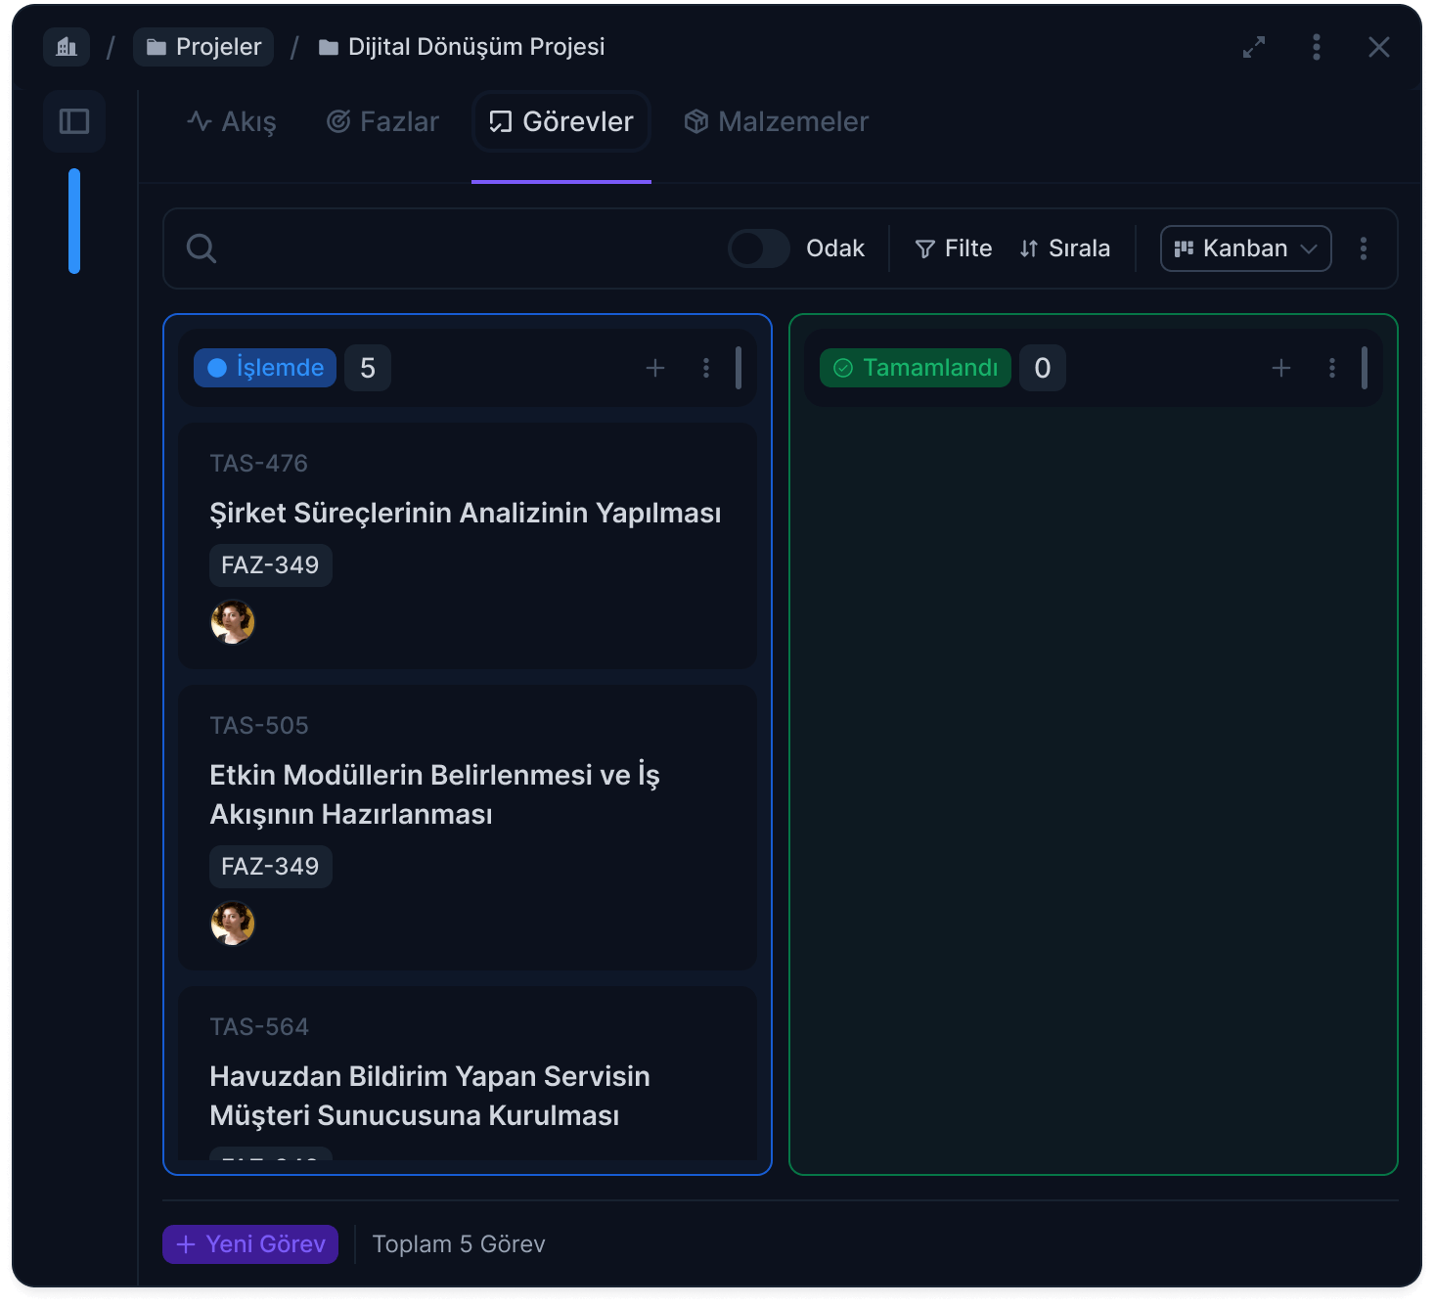Switch to the Akış tab
Viewport: 1434px width, 1307px height.
[232, 121]
